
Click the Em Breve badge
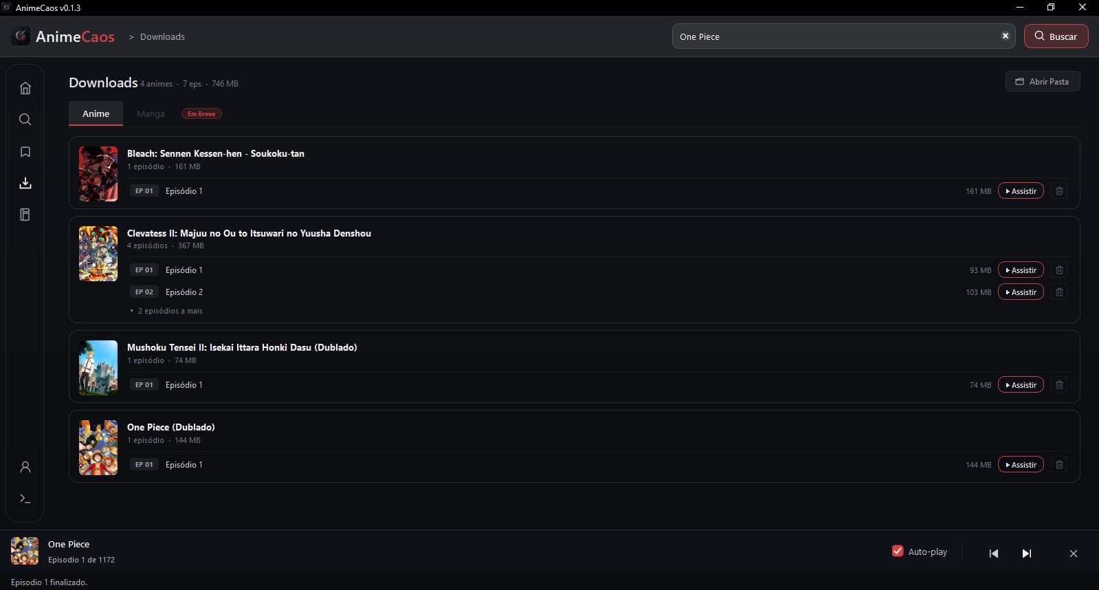(201, 113)
